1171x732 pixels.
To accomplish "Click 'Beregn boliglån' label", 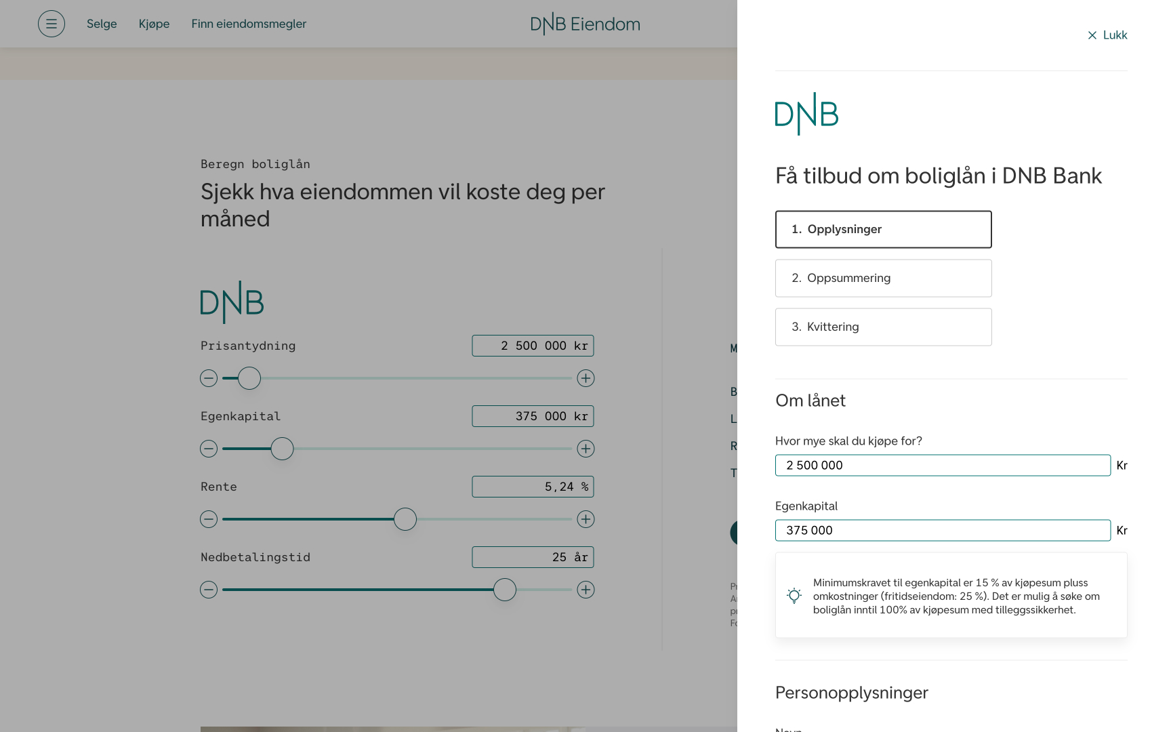I will (255, 164).
